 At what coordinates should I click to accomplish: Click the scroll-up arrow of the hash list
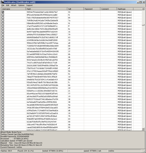click(x=143, y=9)
